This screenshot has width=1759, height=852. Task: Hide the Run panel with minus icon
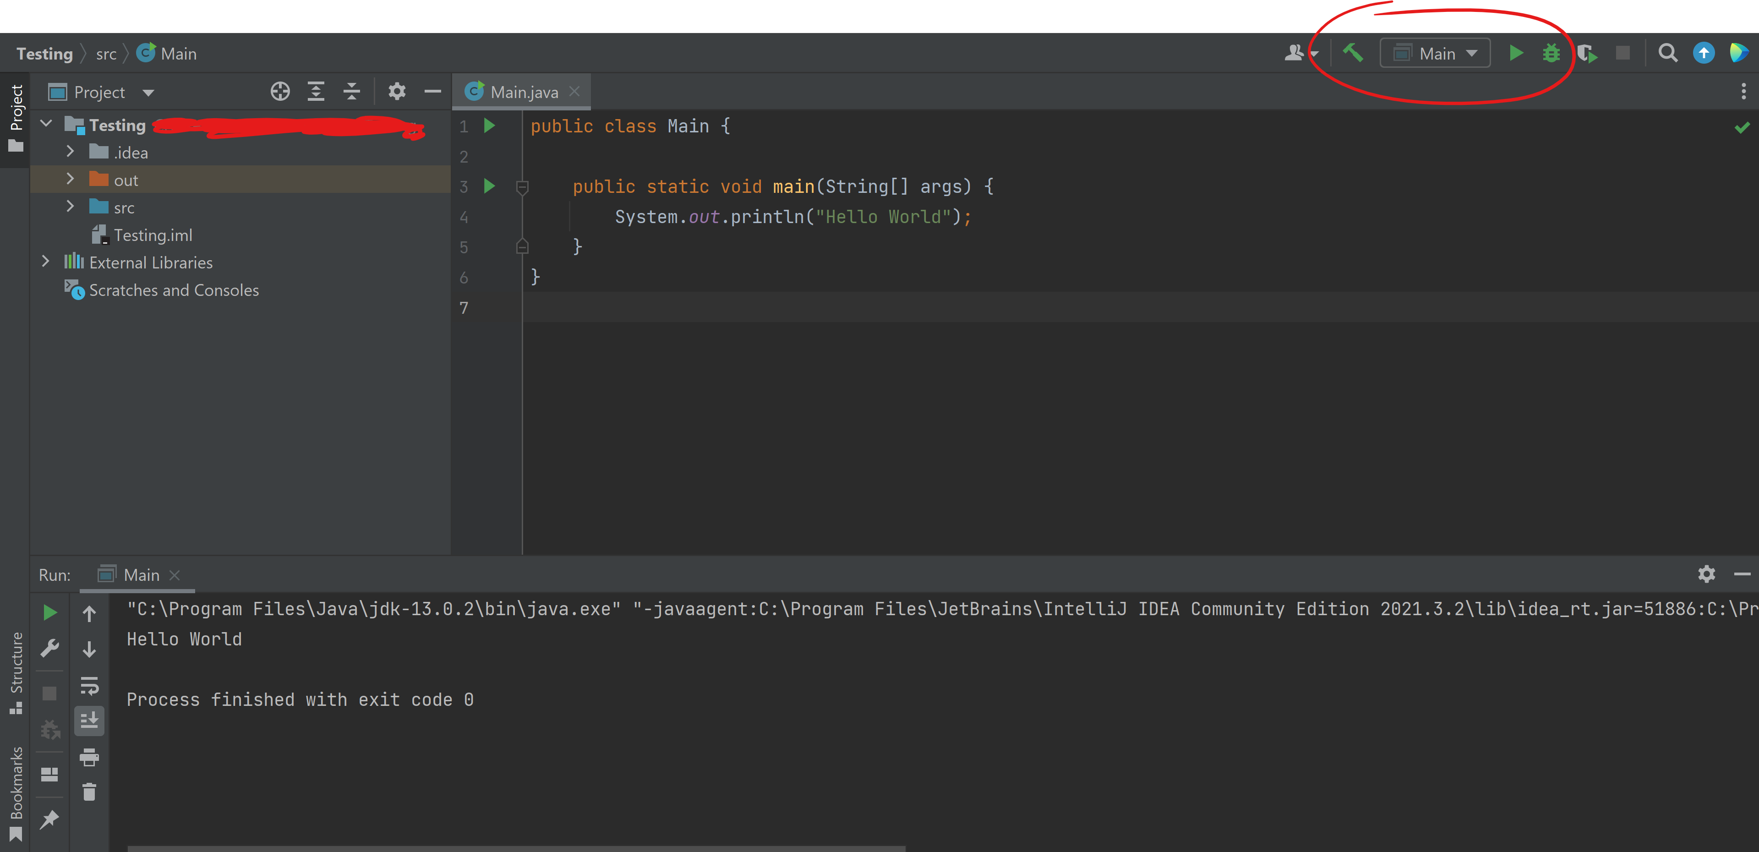1743,574
